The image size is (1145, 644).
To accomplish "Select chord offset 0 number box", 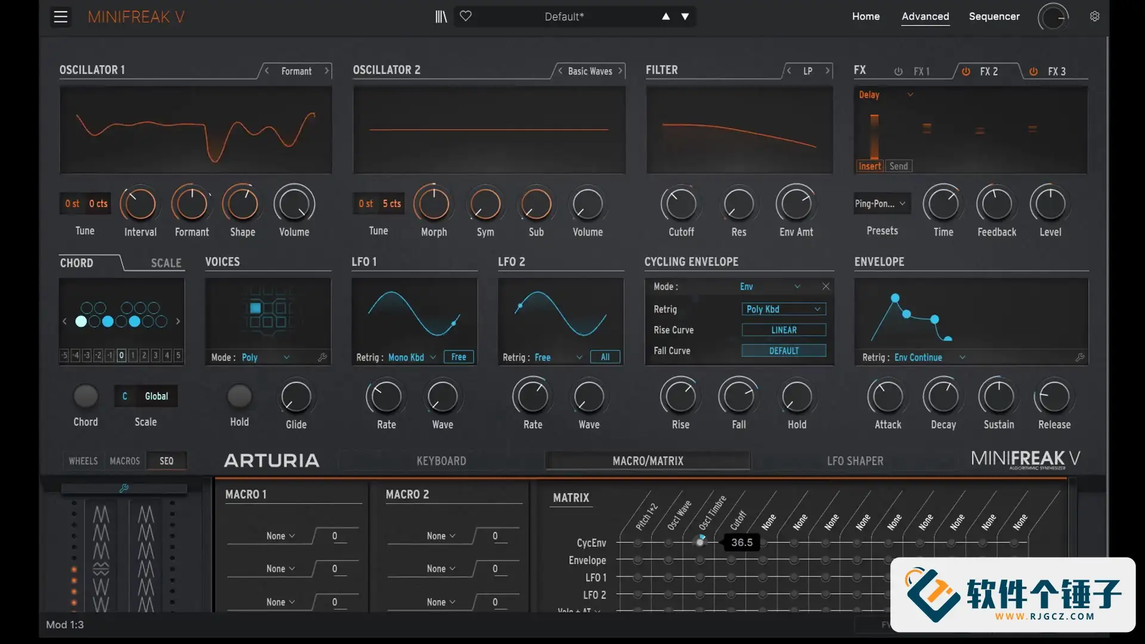I will coord(121,355).
